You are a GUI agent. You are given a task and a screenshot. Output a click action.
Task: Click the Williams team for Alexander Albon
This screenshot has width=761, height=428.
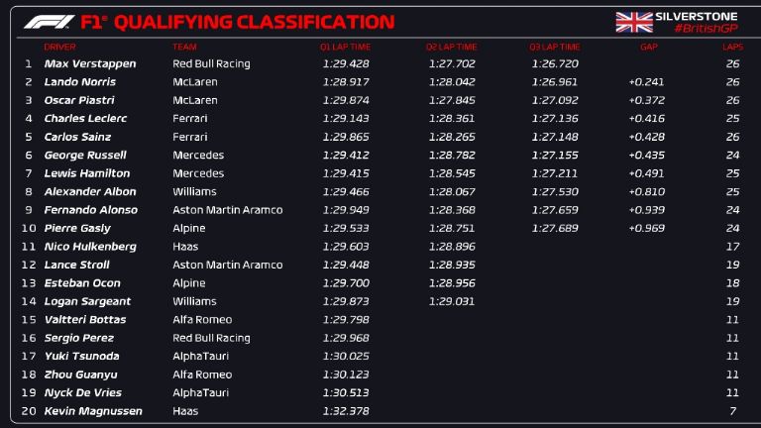click(x=192, y=191)
